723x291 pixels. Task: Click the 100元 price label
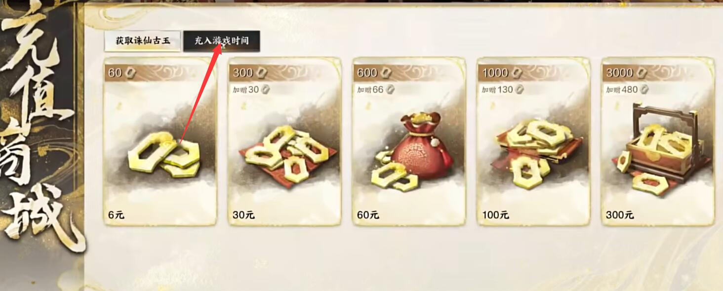click(x=495, y=215)
